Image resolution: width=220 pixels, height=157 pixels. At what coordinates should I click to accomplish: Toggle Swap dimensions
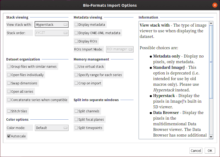[x=9, y=83]
